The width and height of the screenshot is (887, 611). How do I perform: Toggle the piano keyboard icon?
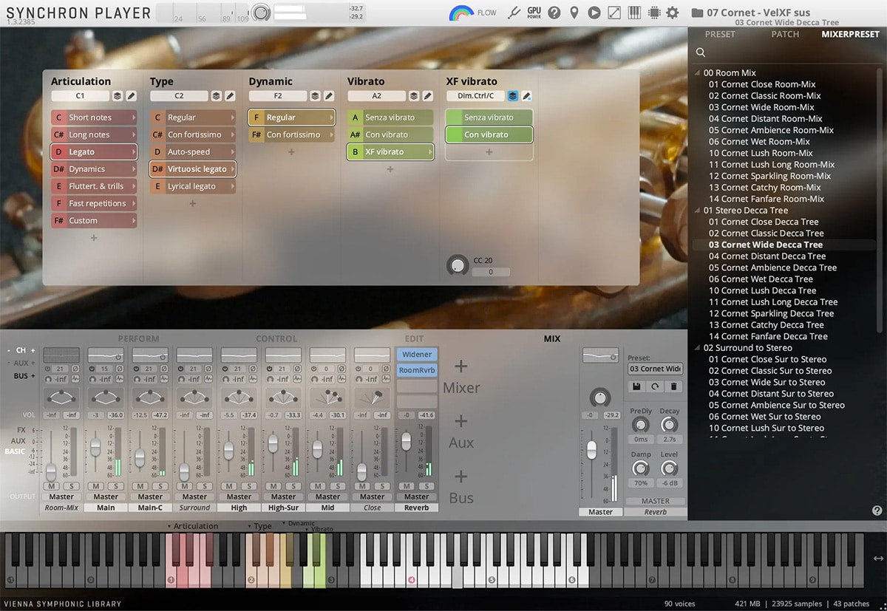tap(633, 13)
